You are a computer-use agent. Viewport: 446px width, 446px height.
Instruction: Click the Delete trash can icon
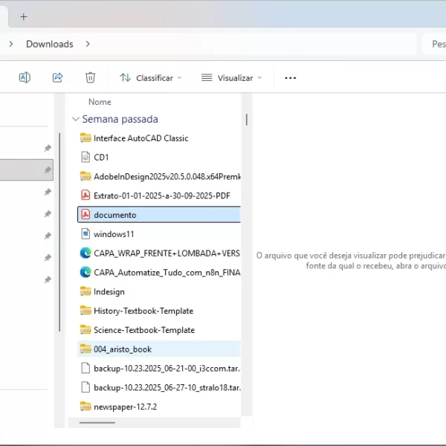click(90, 77)
